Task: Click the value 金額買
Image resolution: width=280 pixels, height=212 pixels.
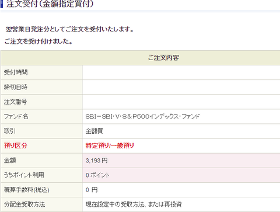Action: (x=94, y=131)
